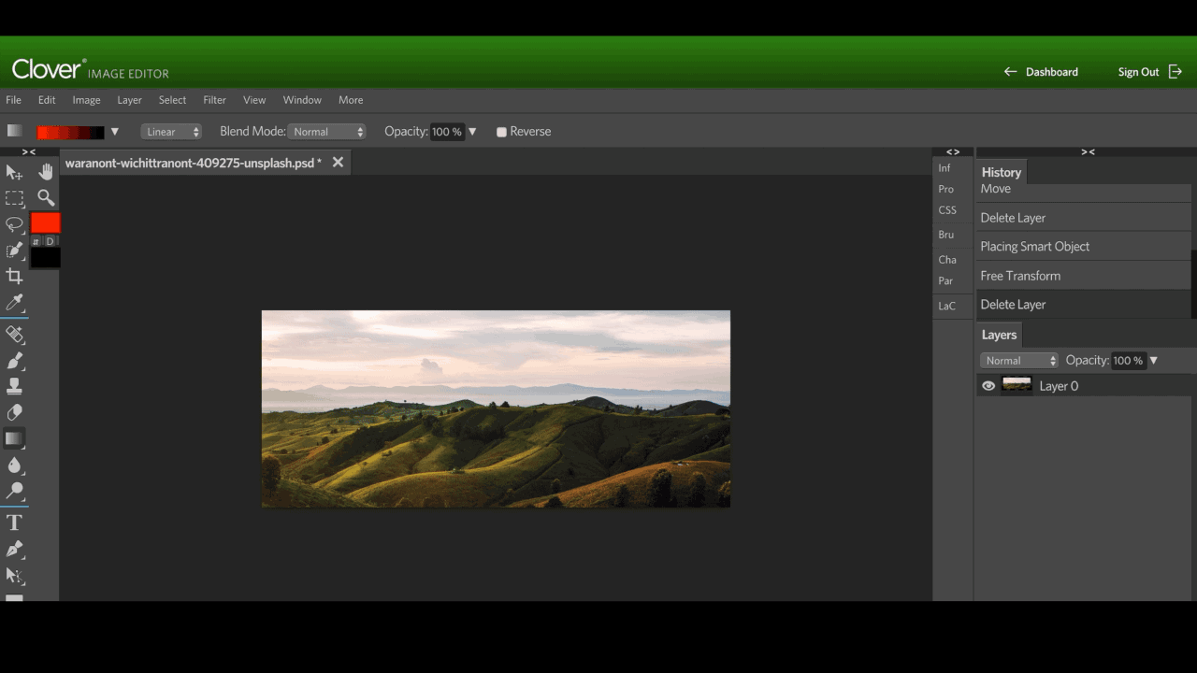The image size is (1197, 673).
Task: Hide Layer 0 with eye icon
Action: (x=988, y=385)
